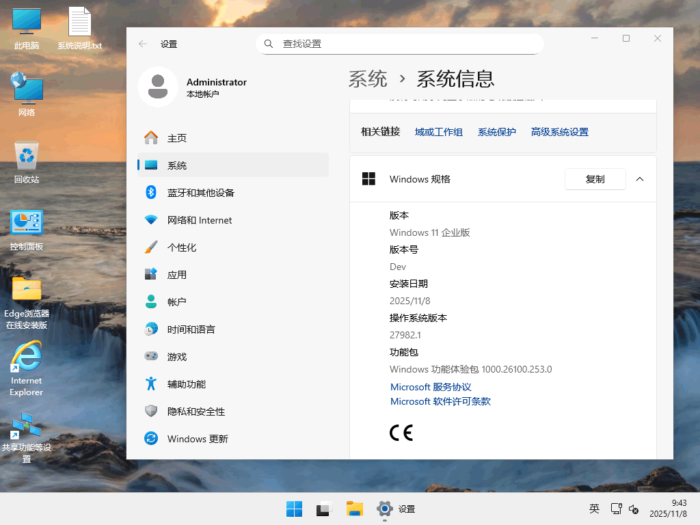
Task: Select the 共享功能等设置 desktop shortcut
Action: coord(27,437)
